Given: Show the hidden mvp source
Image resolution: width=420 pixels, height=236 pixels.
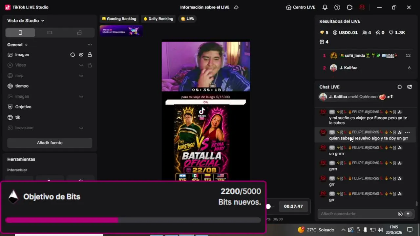Looking at the screenshot, I should (81, 76).
